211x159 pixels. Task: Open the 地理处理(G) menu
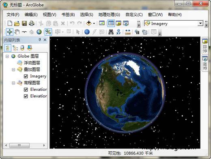tap(109, 15)
